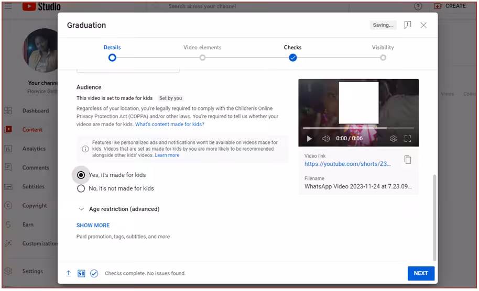Screen dimensions: 479x291
Task: Click the NEXT button
Action: (x=421, y=273)
